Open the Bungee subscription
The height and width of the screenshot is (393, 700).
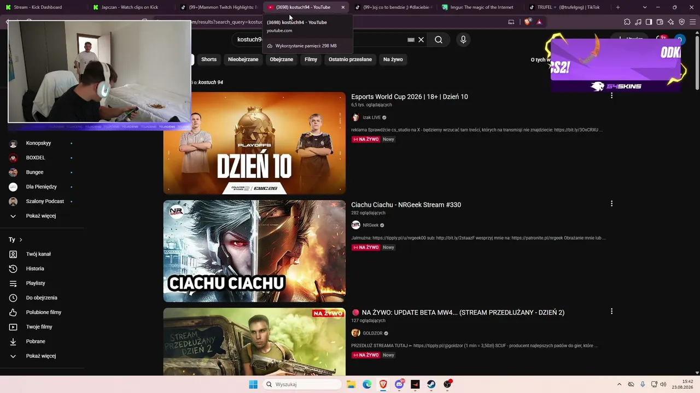tap(42, 172)
